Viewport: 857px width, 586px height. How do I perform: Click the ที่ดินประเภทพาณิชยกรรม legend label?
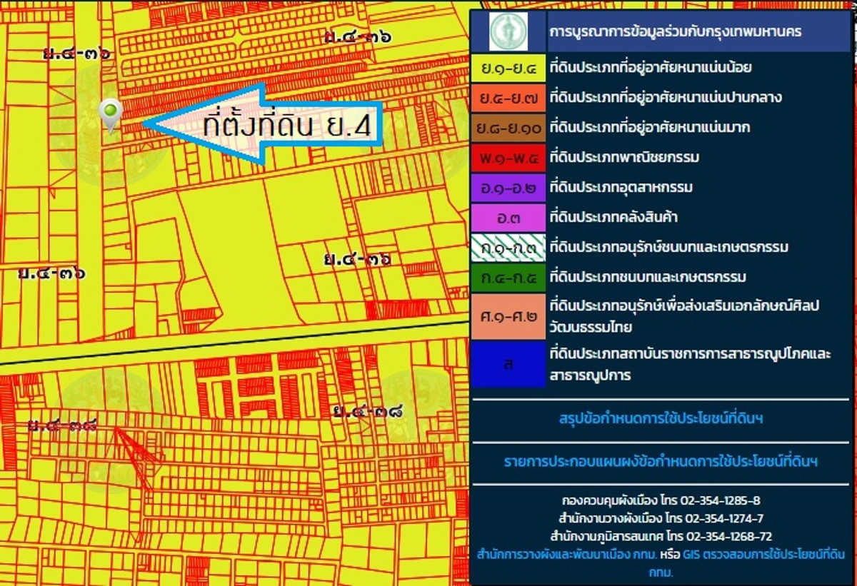point(624,158)
